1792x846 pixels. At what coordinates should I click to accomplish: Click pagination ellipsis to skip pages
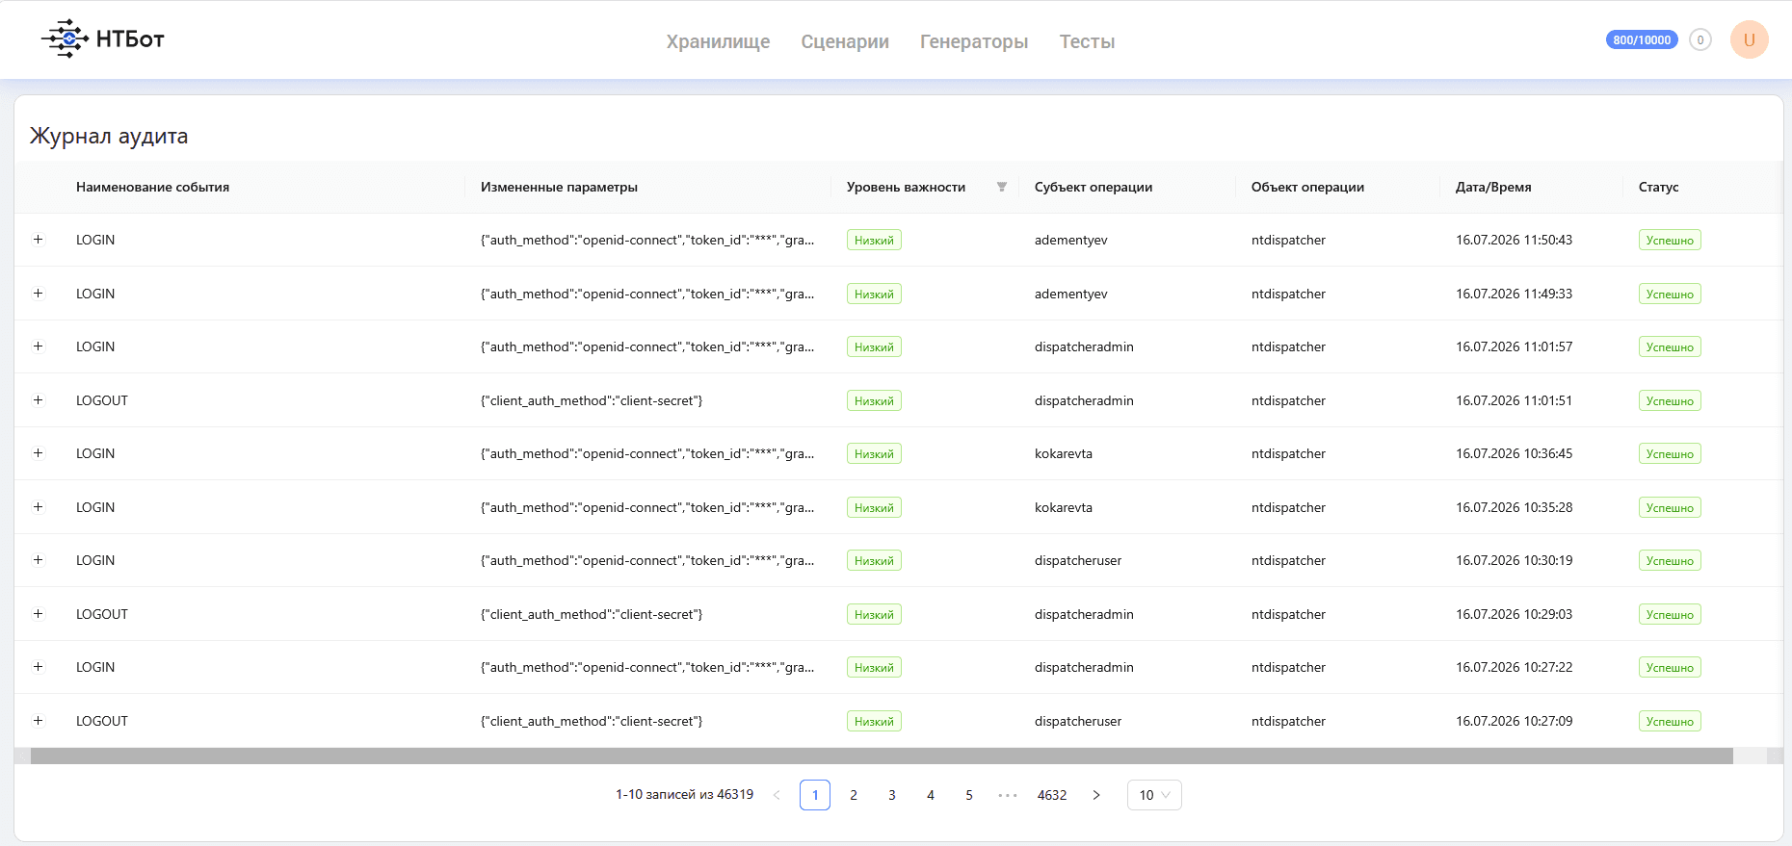coord(1008,795)
